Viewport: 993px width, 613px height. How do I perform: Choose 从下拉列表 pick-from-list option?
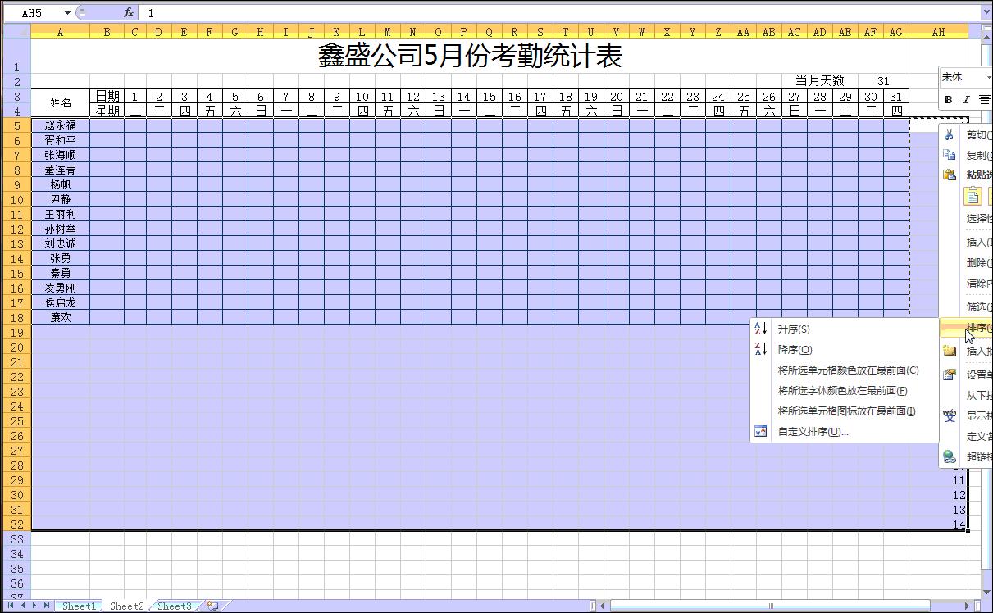click(x=977, y=394)
